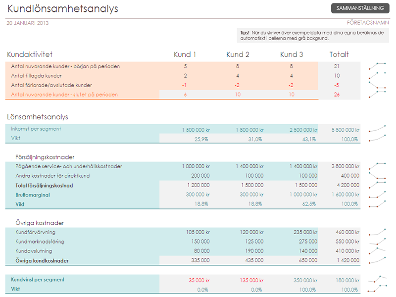Image resolution: width=396 pixels, height=297 pixels.
Task: Select the 35 000 kr Kundvinst cell
Action: click(x=199, y=280)
